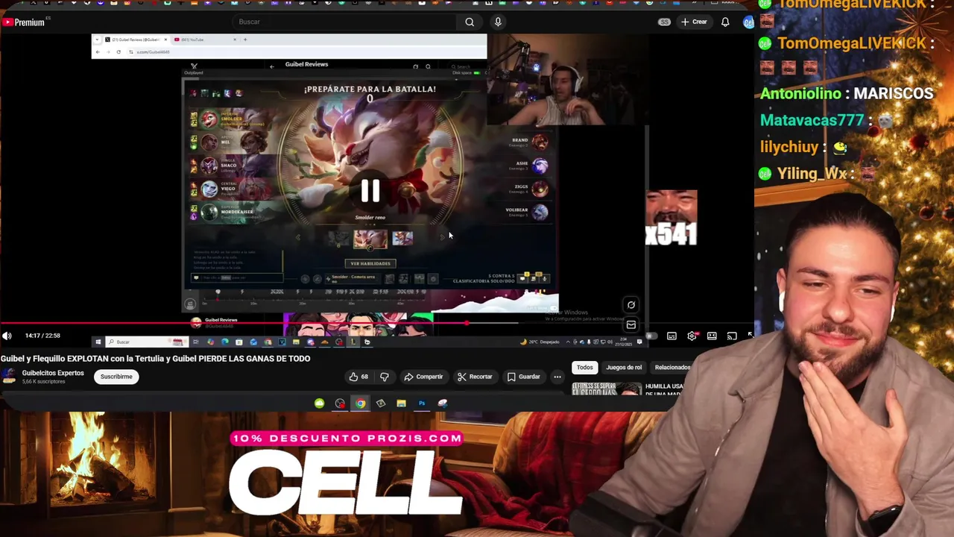The width and height of the screenshot is (954, 537).
Task: Click the Guibel Reviews browser tab in video
Action: [136, 40]
